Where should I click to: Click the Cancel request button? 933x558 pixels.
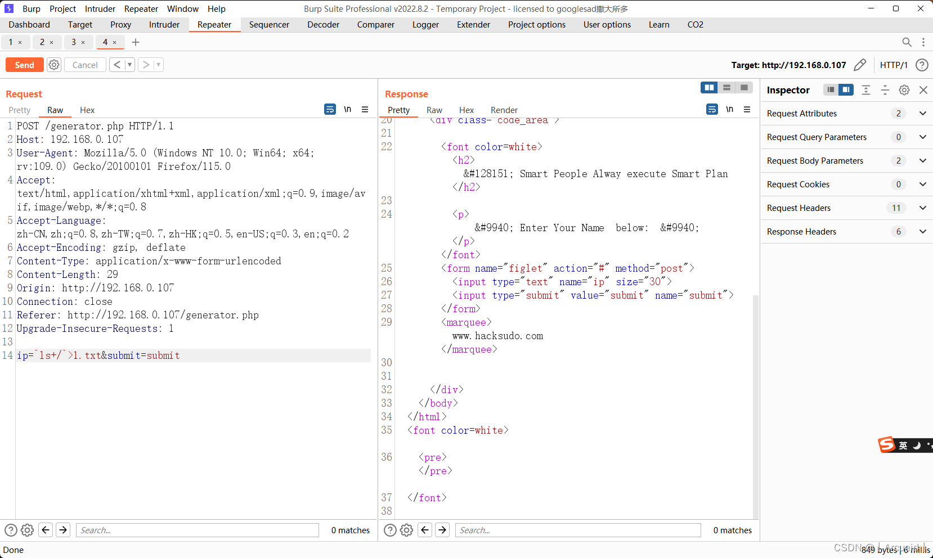click(85, 65)
